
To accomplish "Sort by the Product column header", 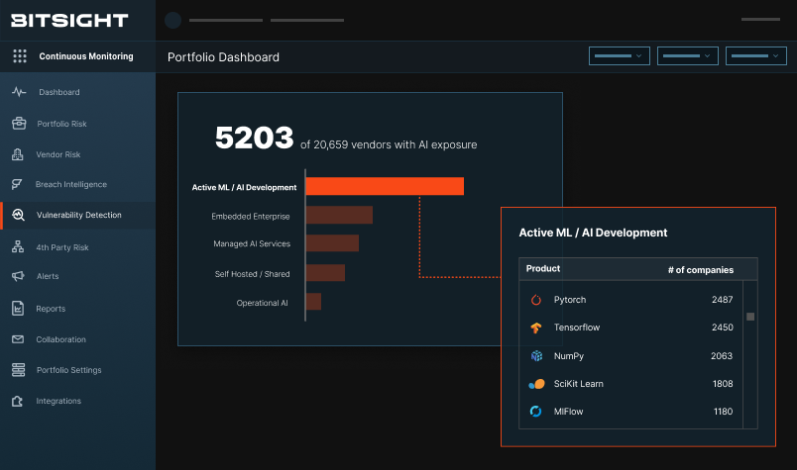I will [543, 268].
